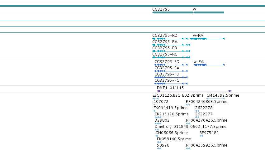Select GM14592.5prime EST label
Screen dimensions: 265x150
223,95
